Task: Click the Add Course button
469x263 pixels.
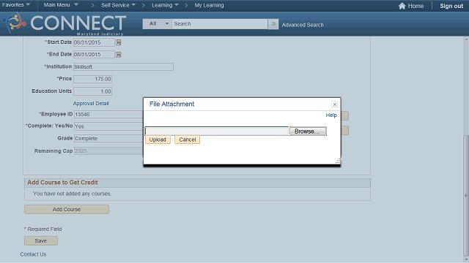Action: click(x=67, y=210)
